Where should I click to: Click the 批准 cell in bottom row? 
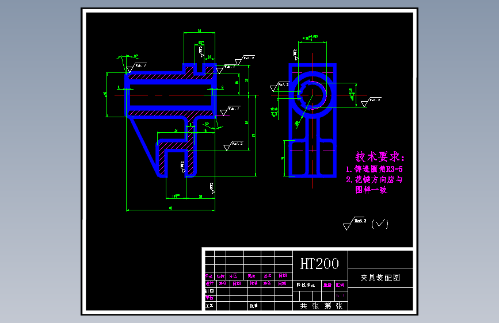click(254, 306)
